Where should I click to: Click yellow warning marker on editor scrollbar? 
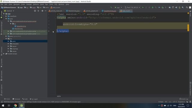[188, 28]
